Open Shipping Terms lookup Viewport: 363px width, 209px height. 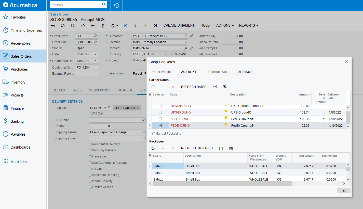(x=143, y=132)
